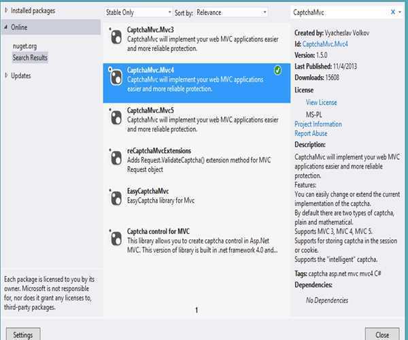Click the EasyCaptchaMvc package icon
Viewport: 408px width, 340px height.
pos(116,198)
